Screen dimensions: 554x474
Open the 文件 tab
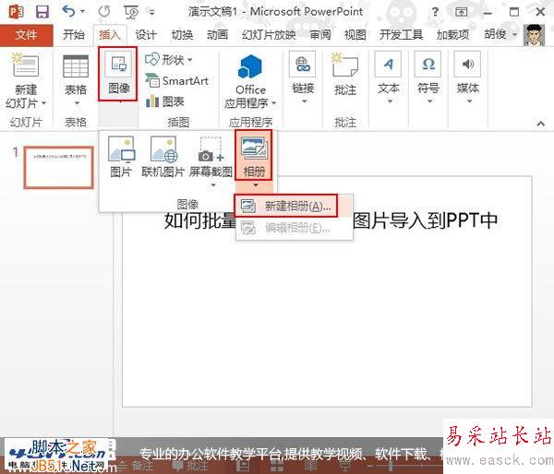[x=27, y=35]
